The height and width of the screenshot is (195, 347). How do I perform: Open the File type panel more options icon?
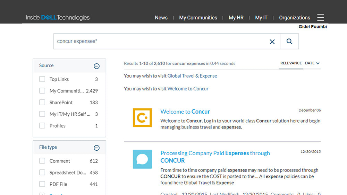point(97,148)
